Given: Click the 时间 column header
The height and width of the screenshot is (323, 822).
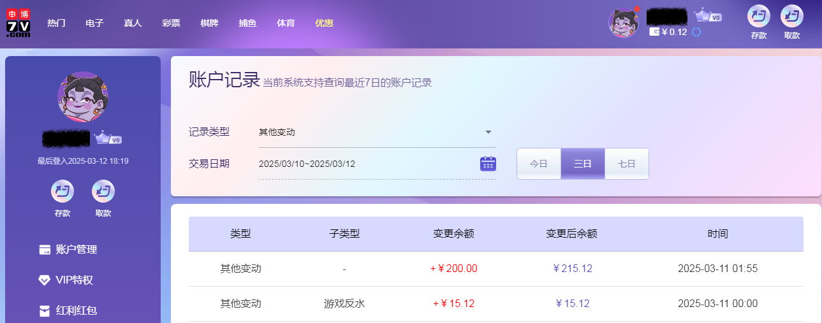Looking at the screenshot, I should pyautogui.click(x=717, y=234).
